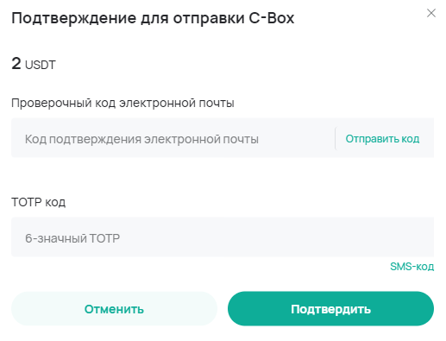Focus the 6-значный TOTP input field

[x=223, y=237]
